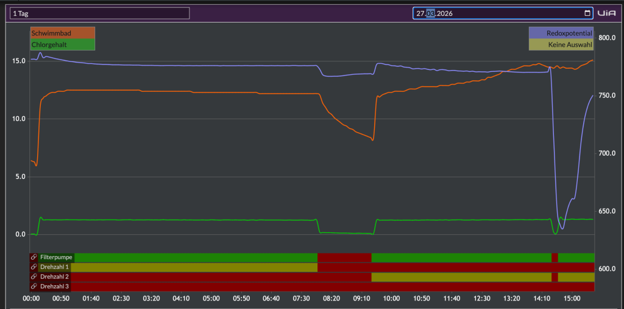This screenshot has height=309, width=624.
Task: Open the '1 Tag' time range dropdown
Action: (x=100, y=13)
